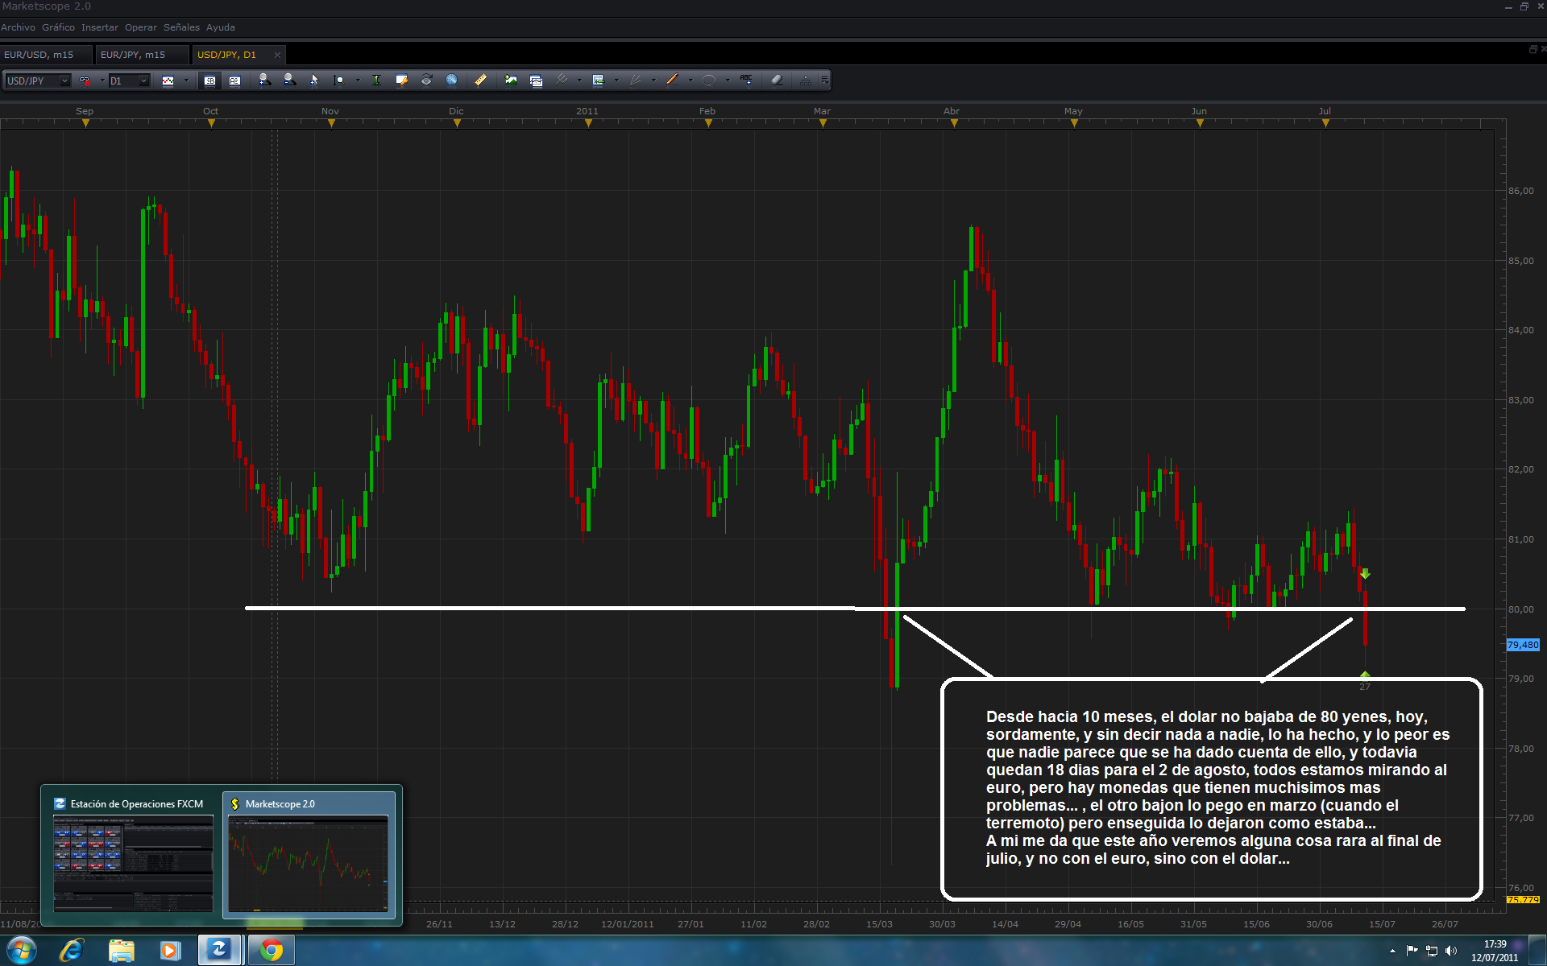Open the USD/JPY symbol dropdown
Viewport: 1547px width, 966px height.
(x=64, y=80)
